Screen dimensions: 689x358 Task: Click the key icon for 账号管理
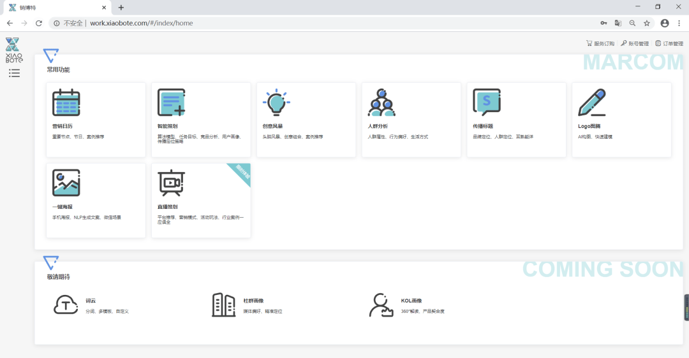click(623, 43)
